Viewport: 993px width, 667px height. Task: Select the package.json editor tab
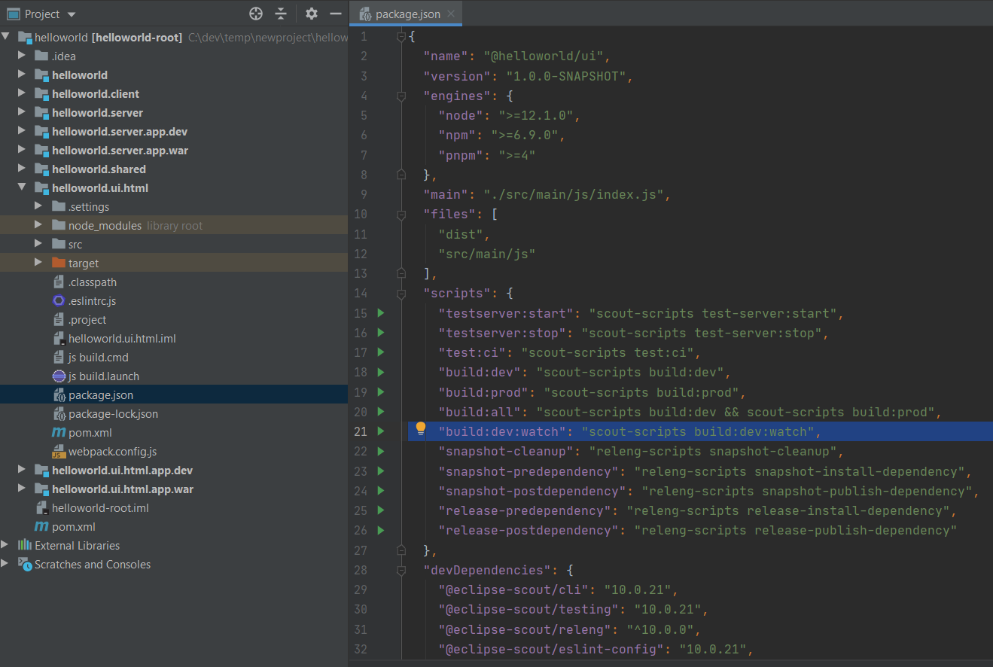pos(407,14)
